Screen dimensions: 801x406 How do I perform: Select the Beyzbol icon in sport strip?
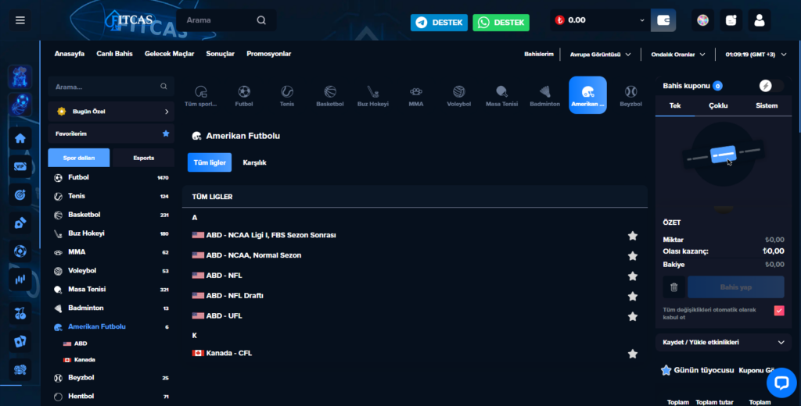631,95
